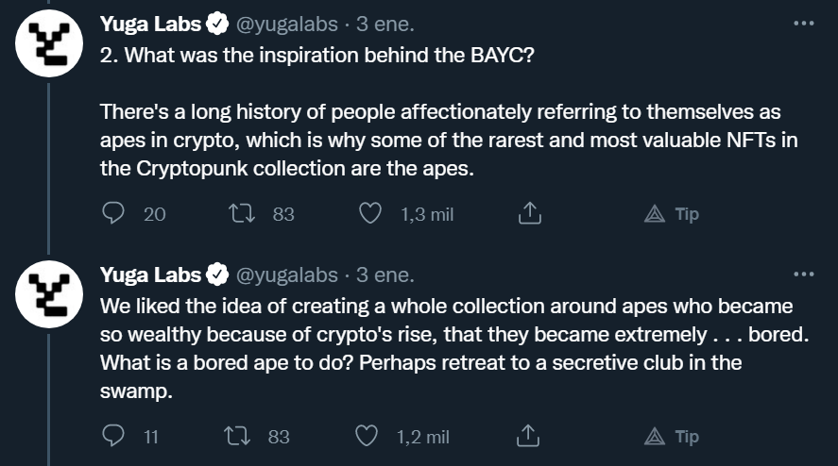Viewport: 838px width, 466px height.
Task: Open Yuga Labs avatar on second tweet
Action: pos(49,294)
